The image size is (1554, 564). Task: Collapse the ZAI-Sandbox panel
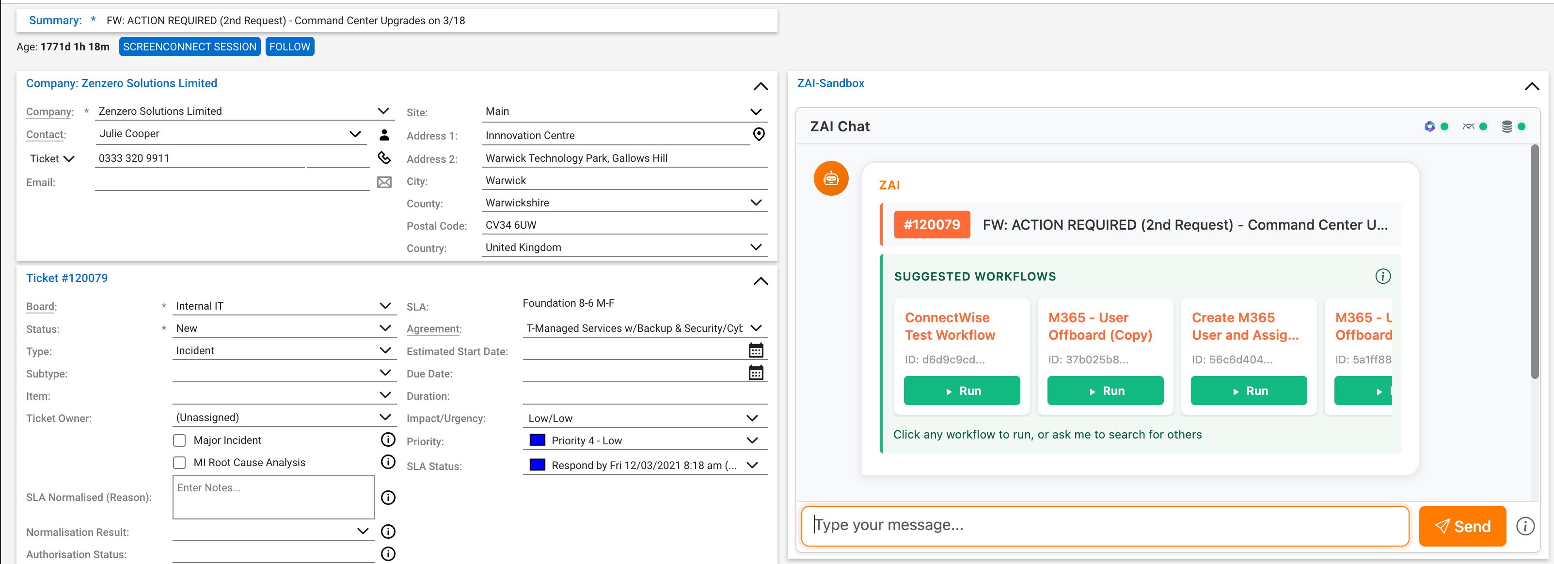[x=1532, y=86]
